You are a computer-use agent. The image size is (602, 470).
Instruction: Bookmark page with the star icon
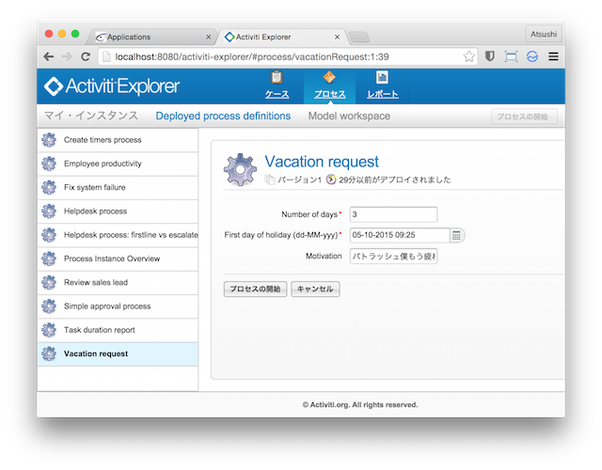click(468, 56)
